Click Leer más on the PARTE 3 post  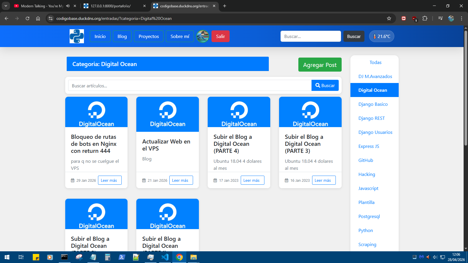coord(324,180)
